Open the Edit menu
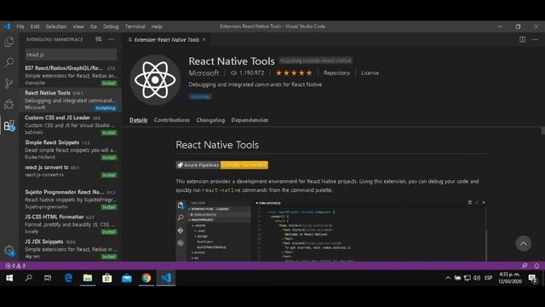545x307 pixels. (x=35, y=26)
